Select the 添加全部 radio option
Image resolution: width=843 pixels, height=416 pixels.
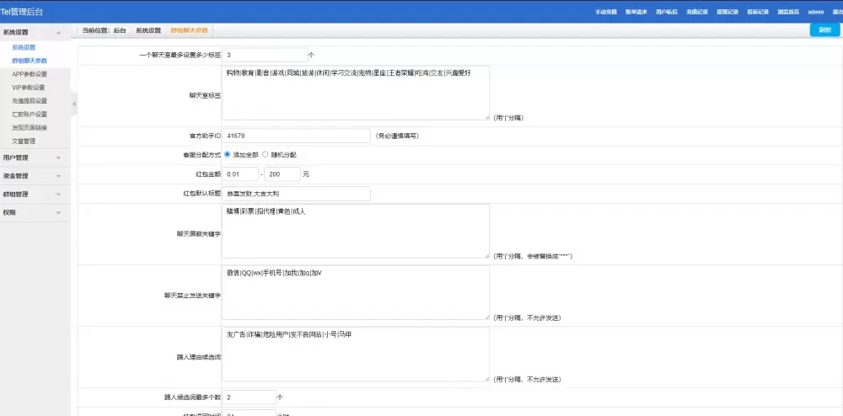pyautogui.click(x=228, y=155)
